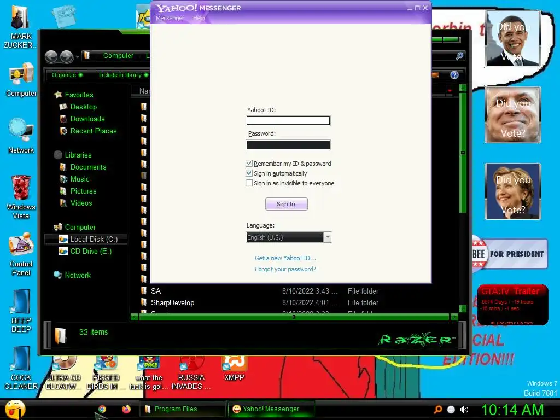Click the Explorer forward arrow button
Image resolution: width=560 pixels, height=420 pixels.
pyautogui.click(x=66, y=56)
